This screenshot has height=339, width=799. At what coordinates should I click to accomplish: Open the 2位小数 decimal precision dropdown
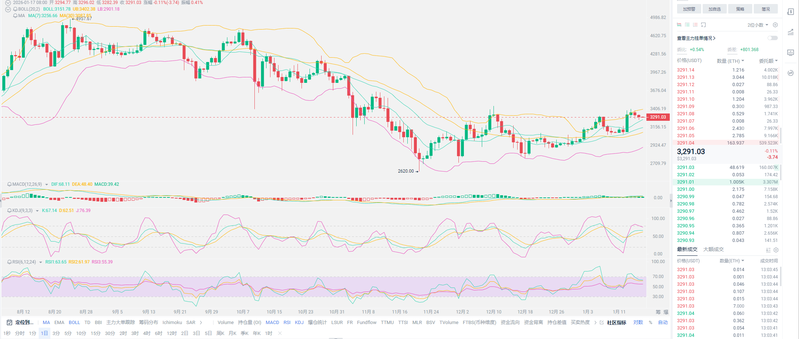(758, 25)
